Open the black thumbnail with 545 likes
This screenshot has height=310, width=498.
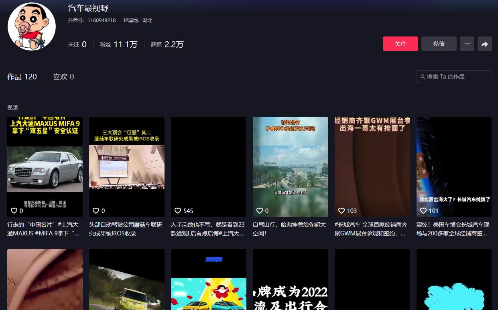[x=209, y=167]
